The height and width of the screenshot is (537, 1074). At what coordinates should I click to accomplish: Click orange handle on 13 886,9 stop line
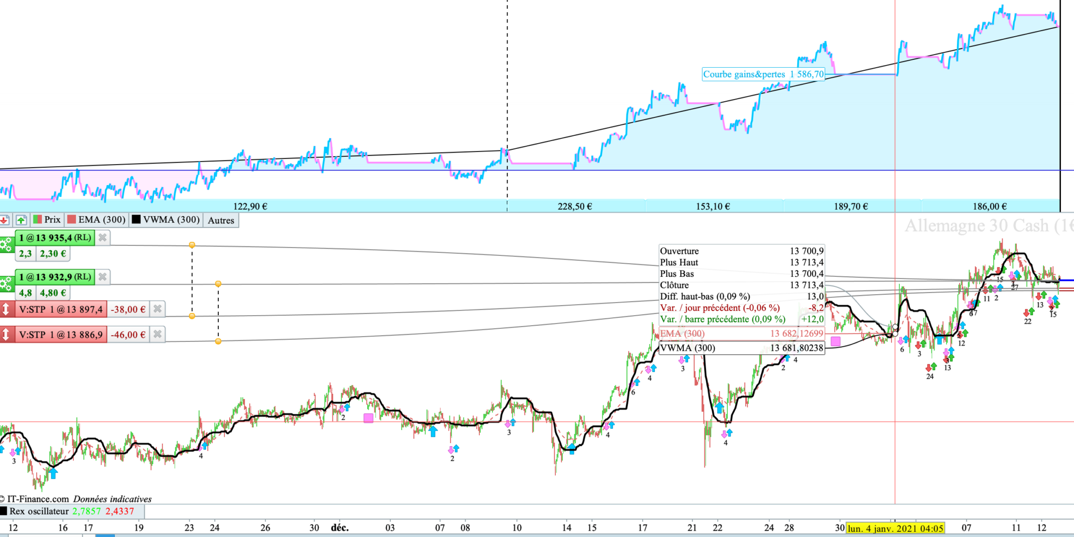click(218, 341)
